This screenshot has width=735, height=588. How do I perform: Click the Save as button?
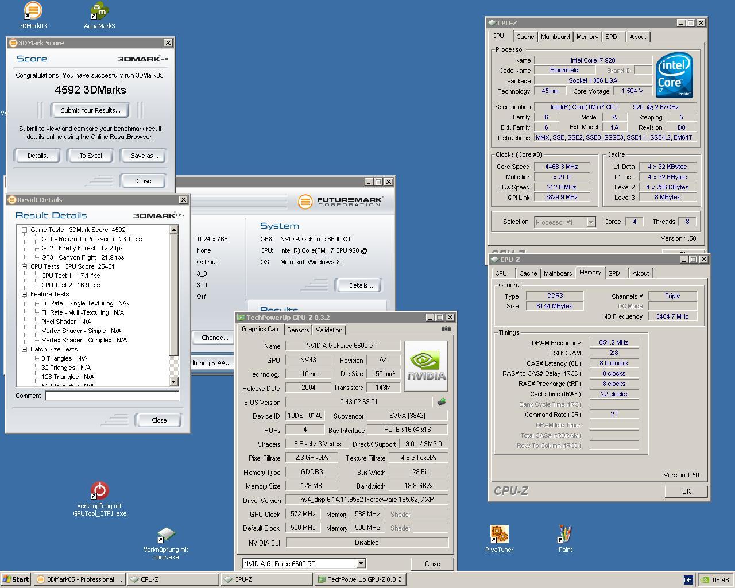coord(144,156)
